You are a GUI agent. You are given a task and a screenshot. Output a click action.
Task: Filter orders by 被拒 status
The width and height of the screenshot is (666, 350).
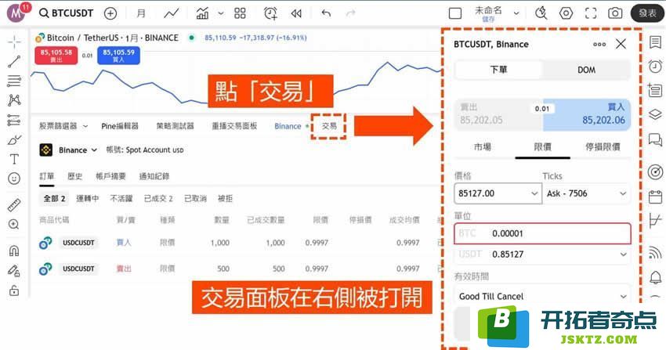point(225,199)
